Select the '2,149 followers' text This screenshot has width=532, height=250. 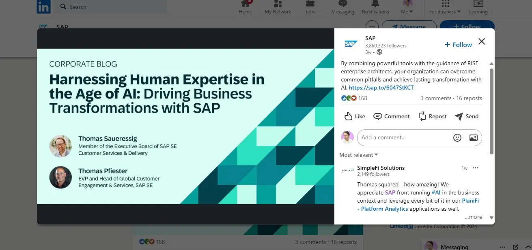point(373,174)
